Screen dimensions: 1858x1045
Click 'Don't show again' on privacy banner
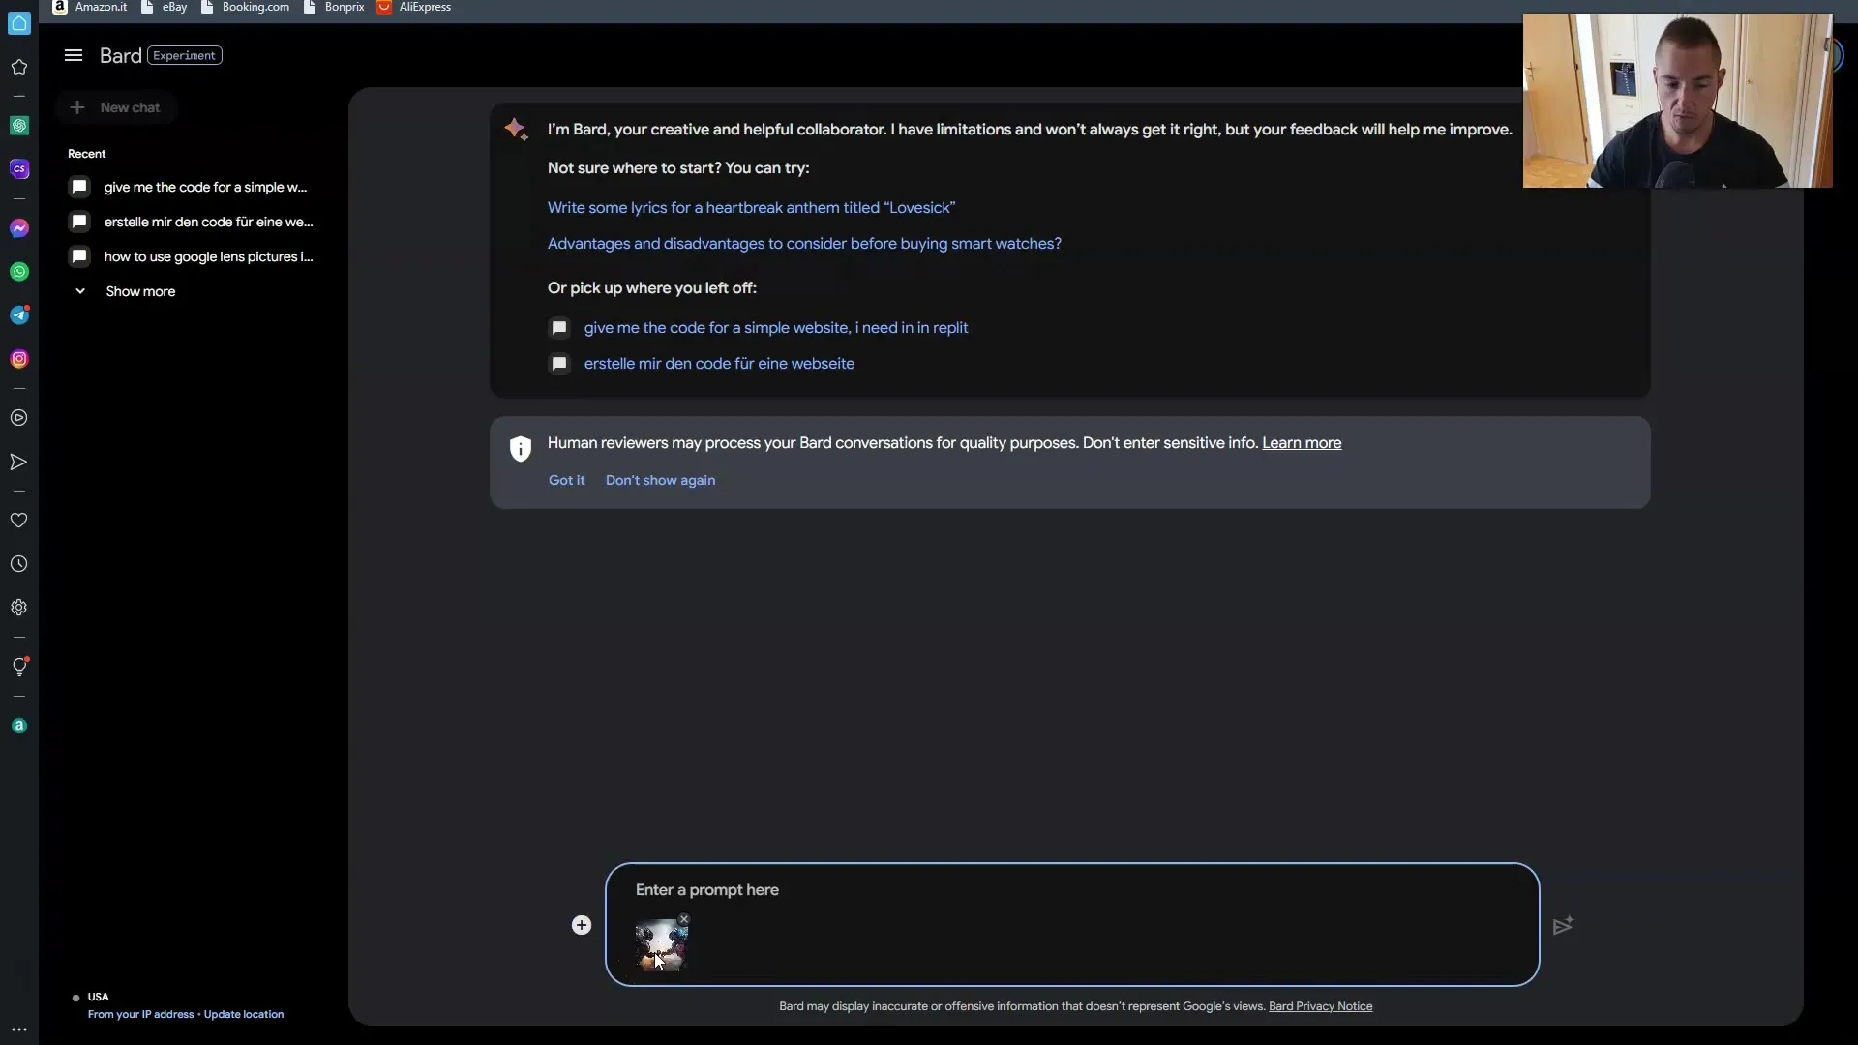coord(660,480)
